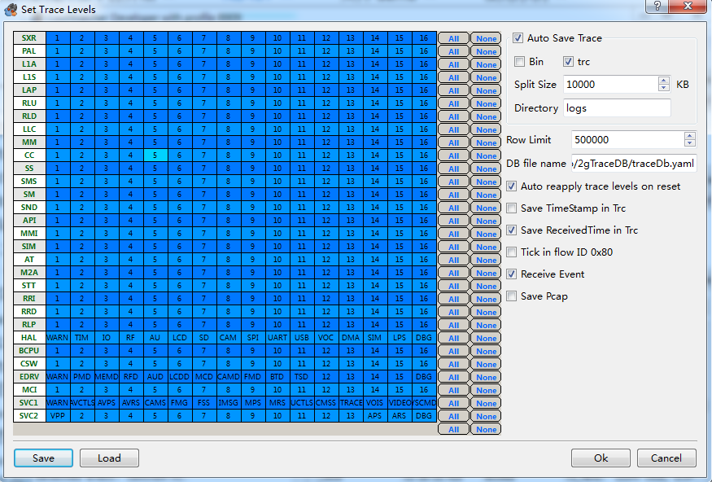Toggle level 3 in BCPU row

pyautogui.click(x=107, y=351)
